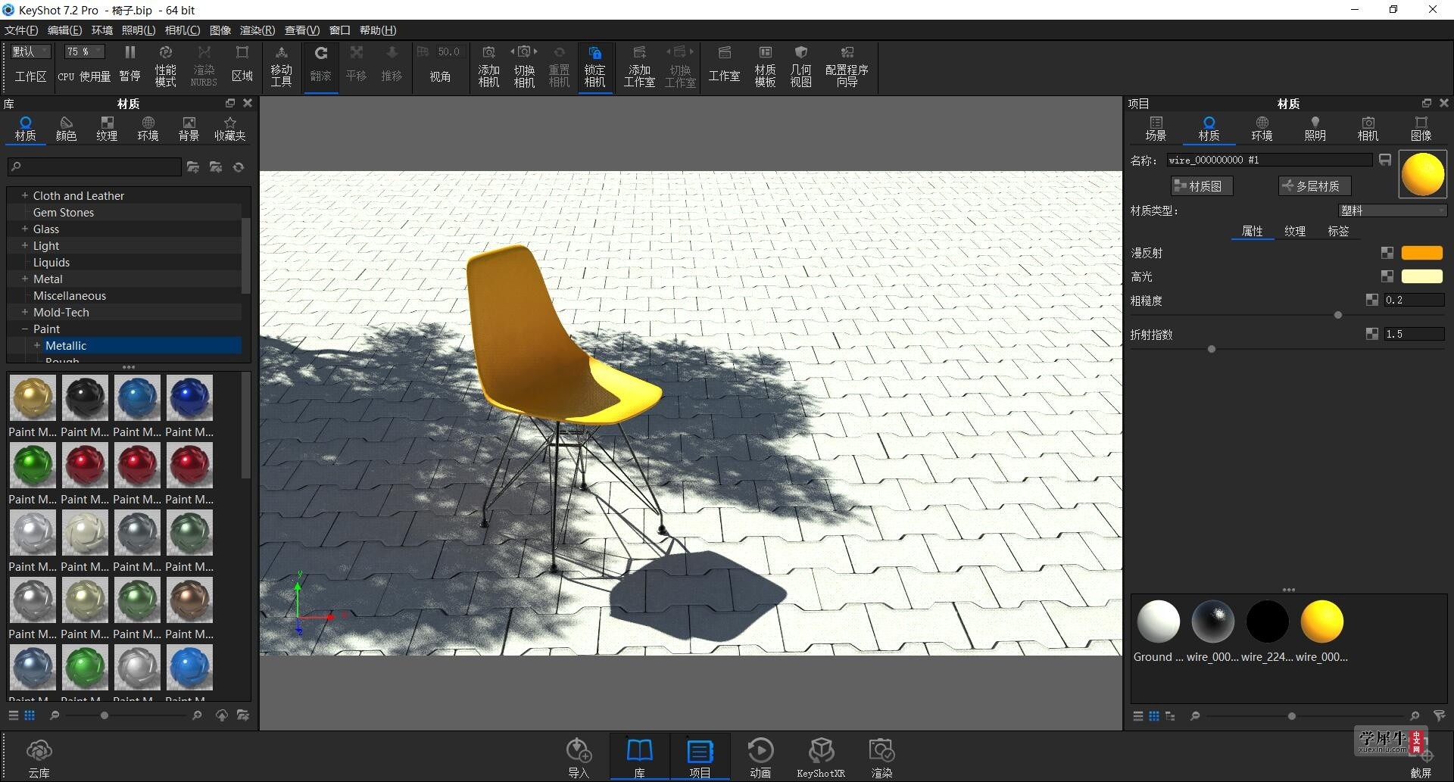
Task: Open KeyShotXR wizard
Action: tap(821, 758)
